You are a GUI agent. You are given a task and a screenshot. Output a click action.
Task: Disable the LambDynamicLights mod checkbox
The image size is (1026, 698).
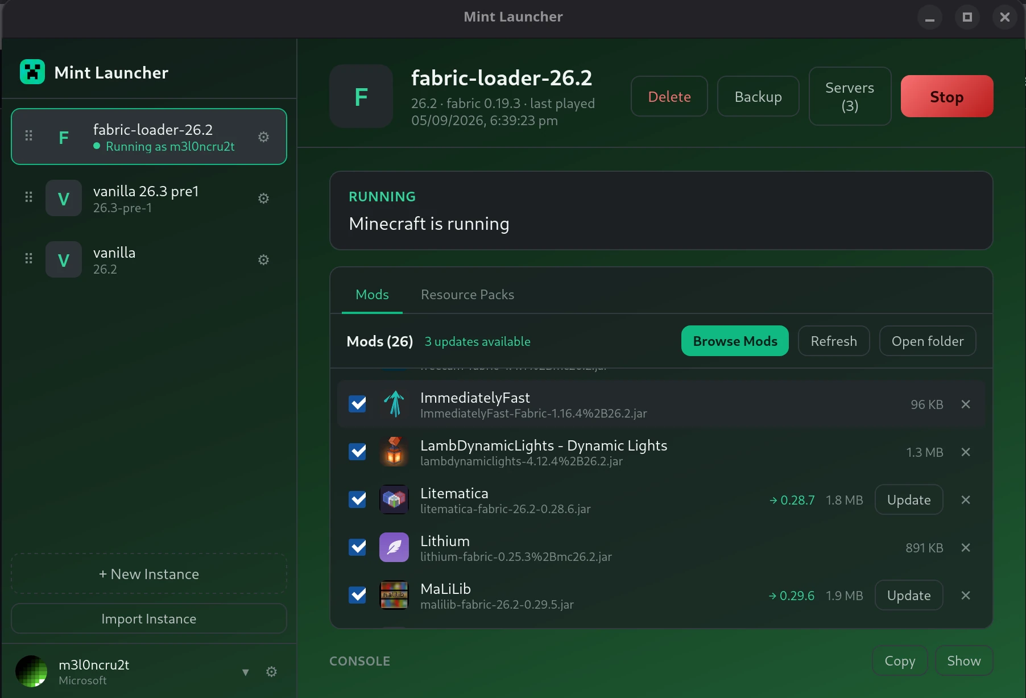coord(358,452)
